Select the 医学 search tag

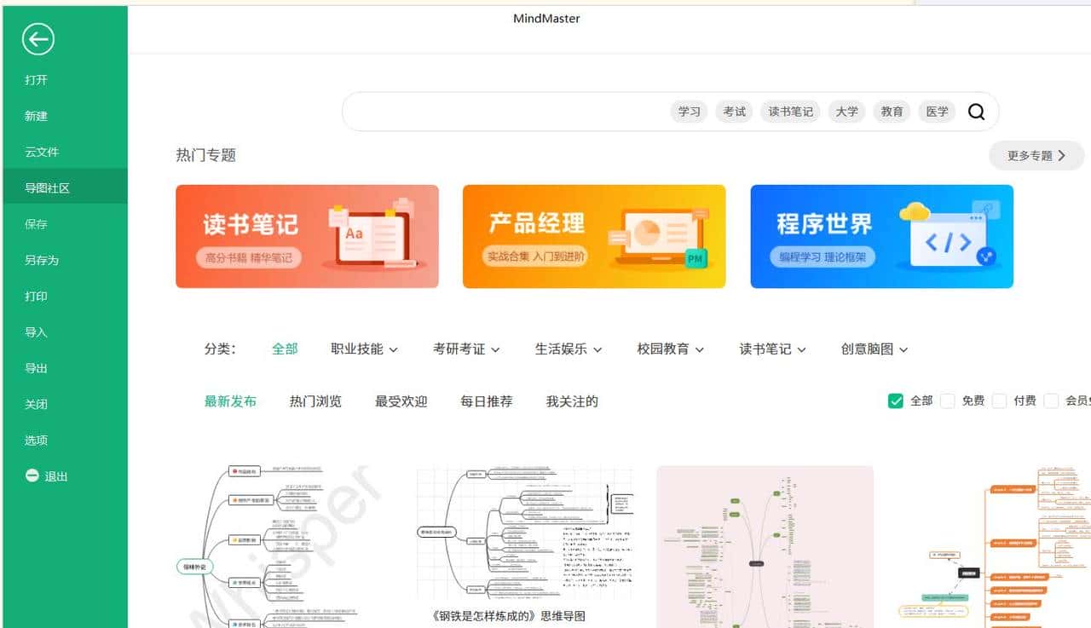coord(937,111)
